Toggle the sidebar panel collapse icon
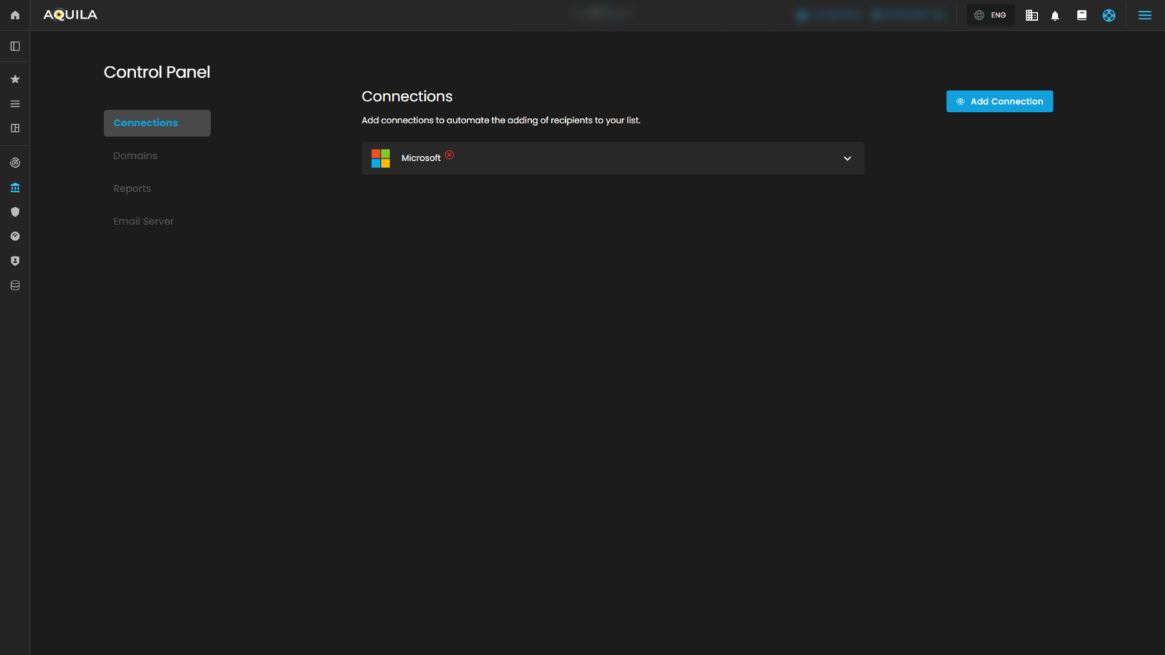Image resolution: width=1165 pixels, height=655 pixels. [15, 46]
